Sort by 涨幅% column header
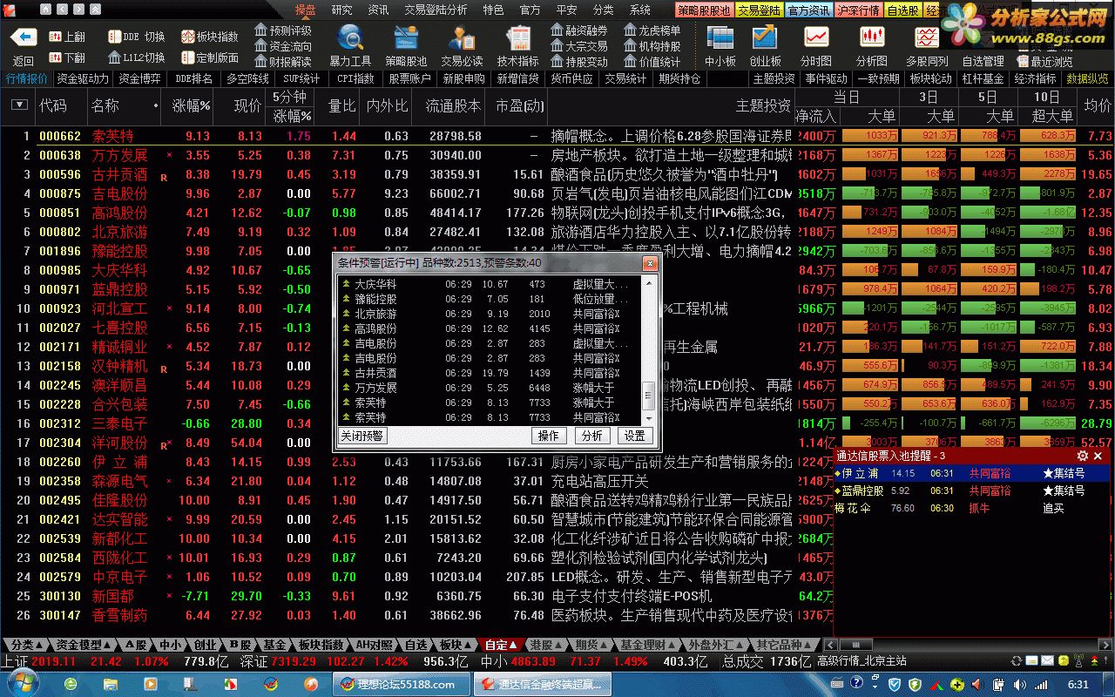The width and height of the screenshot is (1115, 697). (x=191, y=105)
